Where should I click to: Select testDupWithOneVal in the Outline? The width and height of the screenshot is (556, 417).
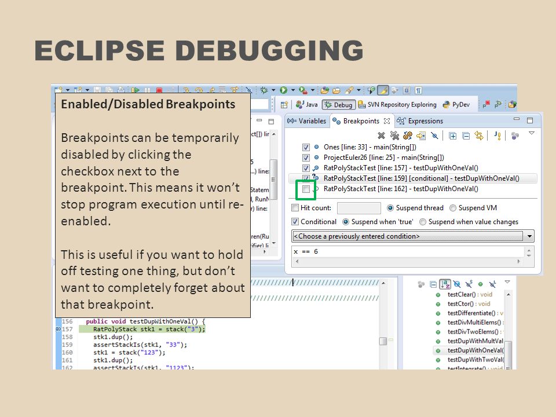pyautogui.click(x=469, y=350)
